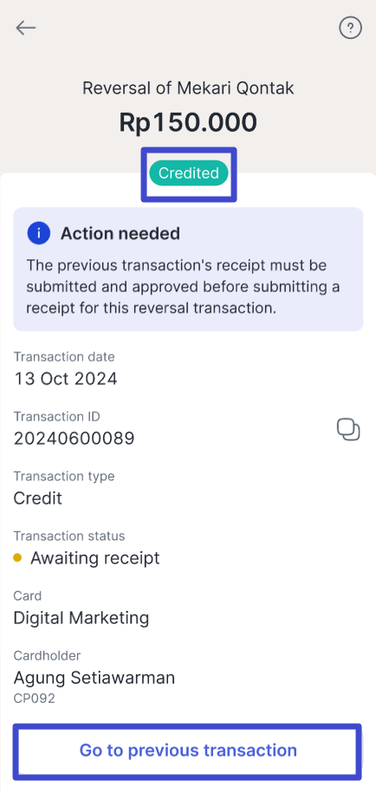
Task: Tap cardholder name Agung Setiawarman
Action: (x=94, y=678)
